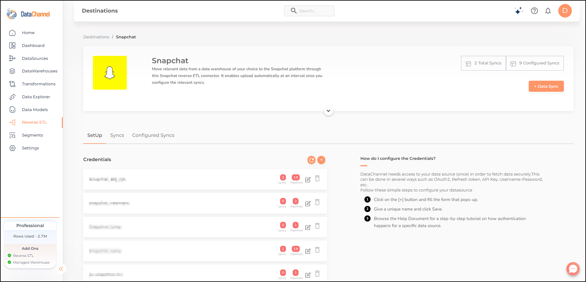Open the Data Explorer sidebar icon

(x=12, y=97)
